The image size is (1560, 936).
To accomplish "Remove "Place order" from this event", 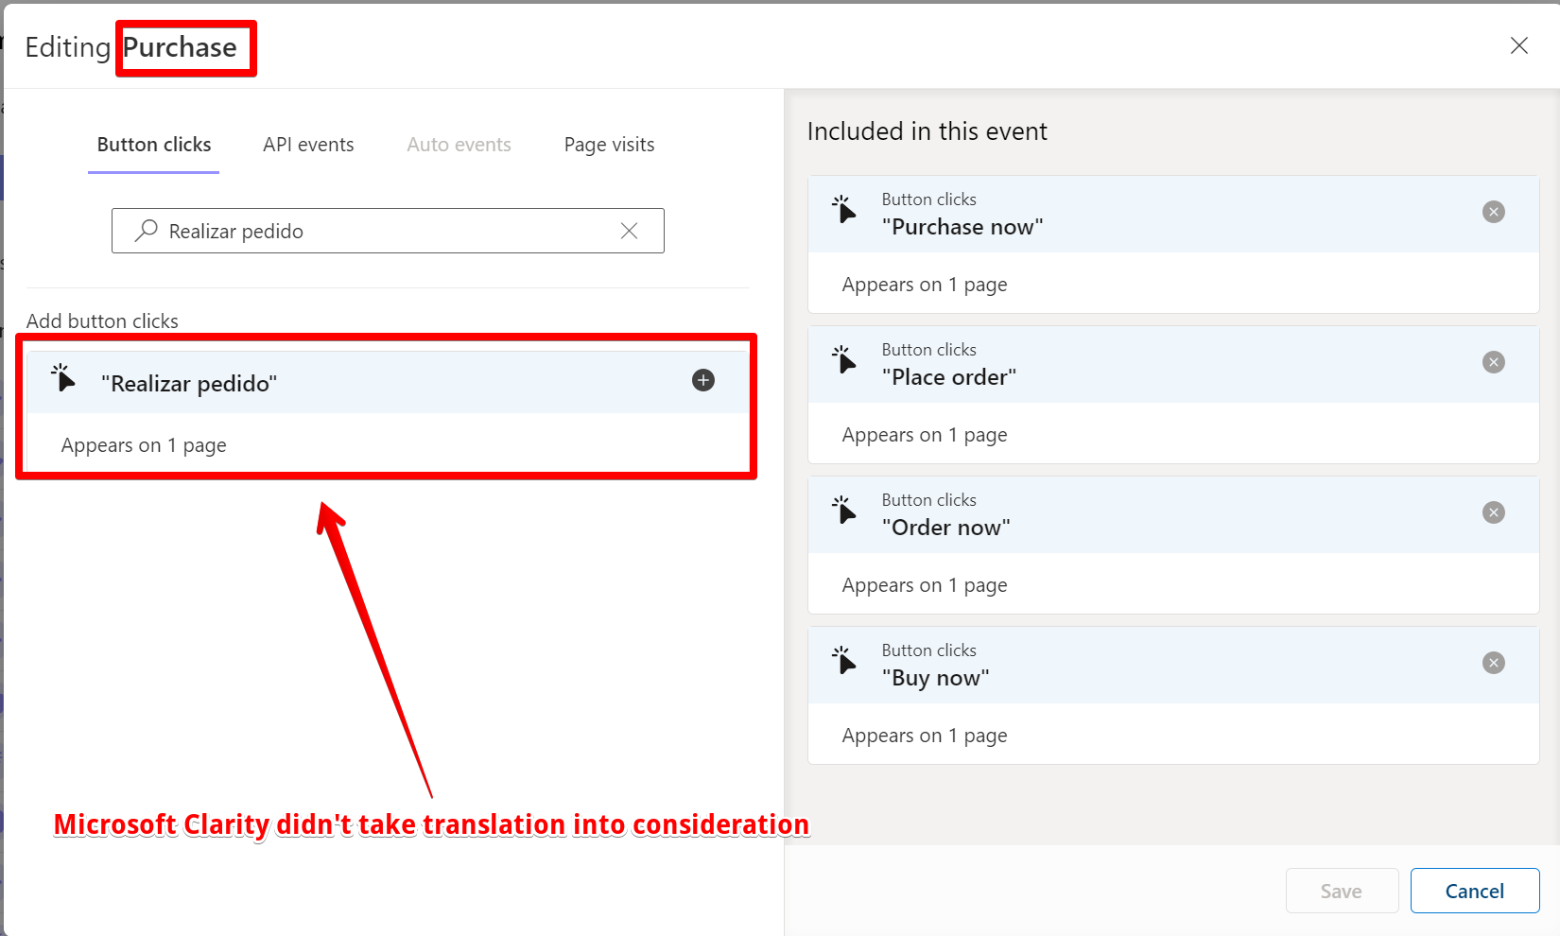I will pos(1493,362).
